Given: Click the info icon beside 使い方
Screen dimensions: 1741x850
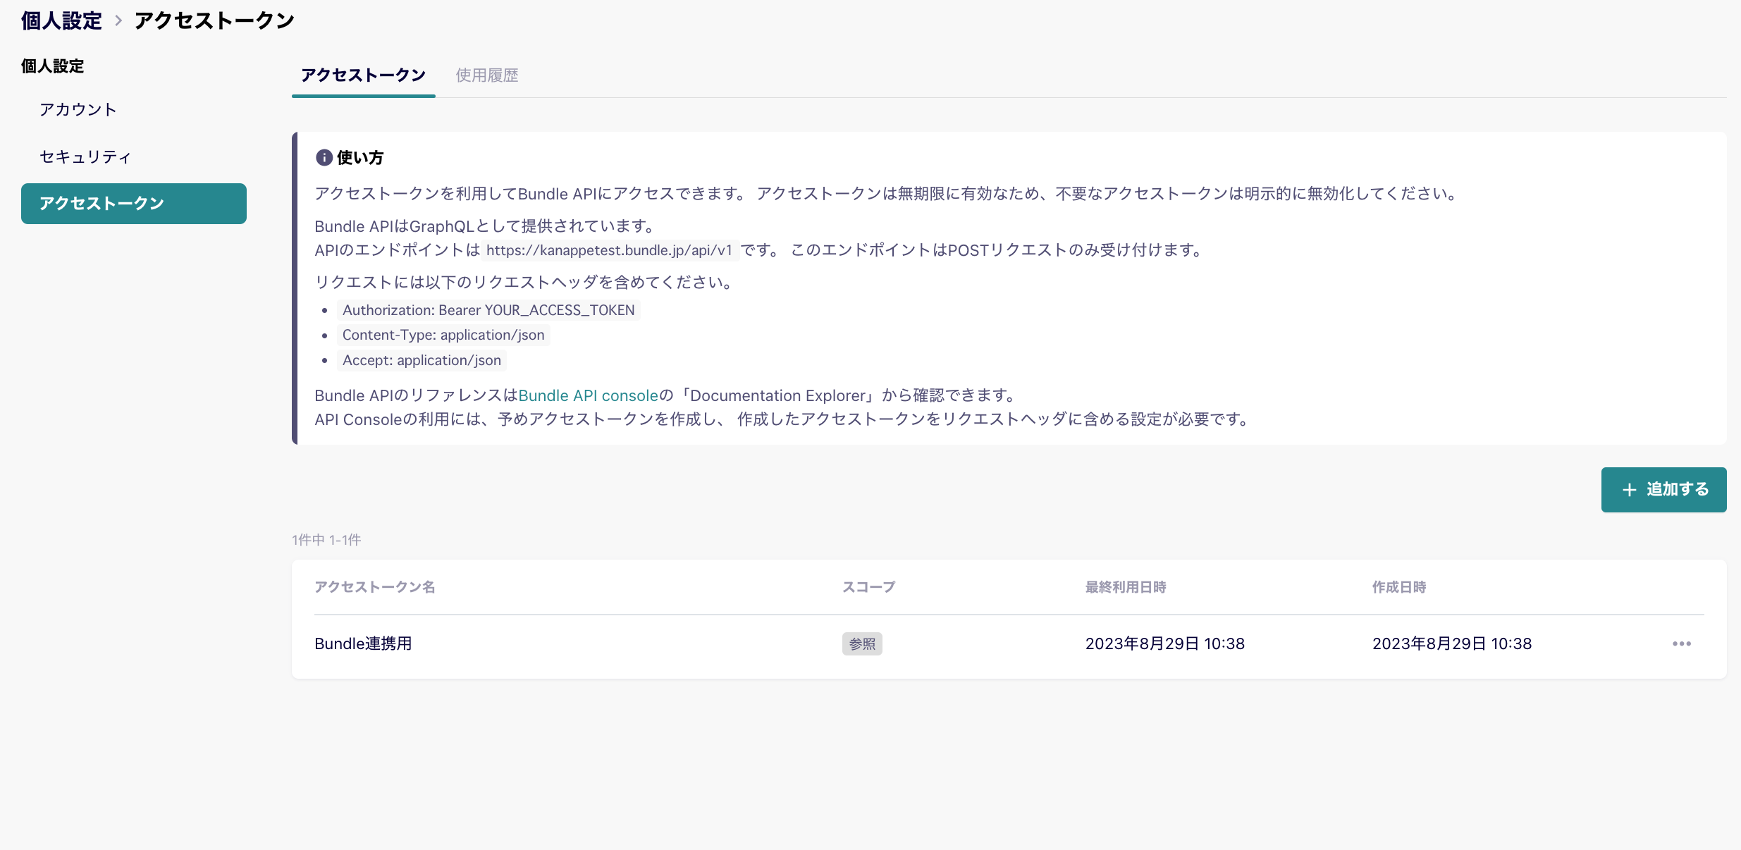Looking at the screenshot, I should pos(324,158).
